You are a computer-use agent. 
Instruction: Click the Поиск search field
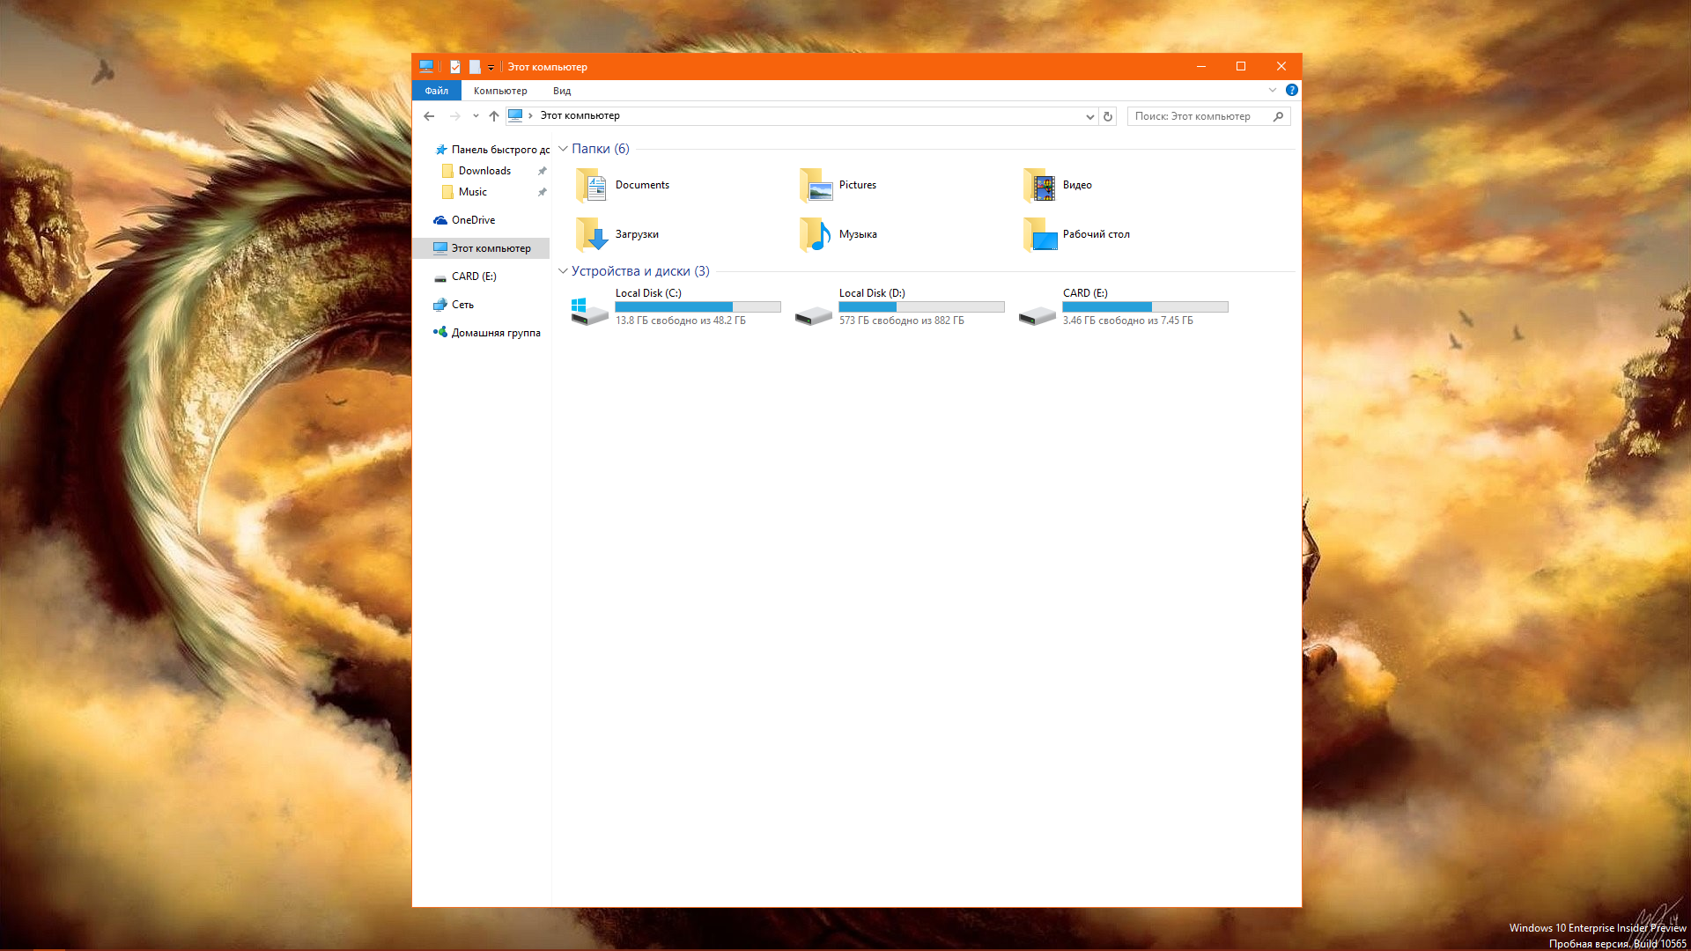pos(1198,116)
